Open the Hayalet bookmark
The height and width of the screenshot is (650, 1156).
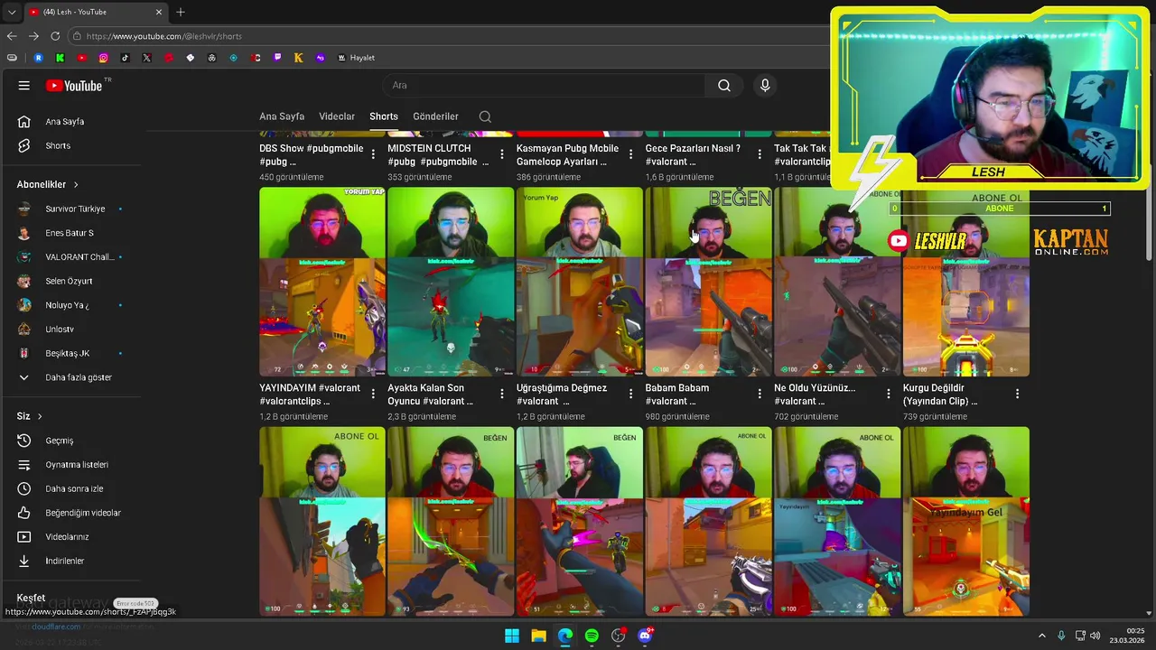pyautogui.click(x=357, y=58)
